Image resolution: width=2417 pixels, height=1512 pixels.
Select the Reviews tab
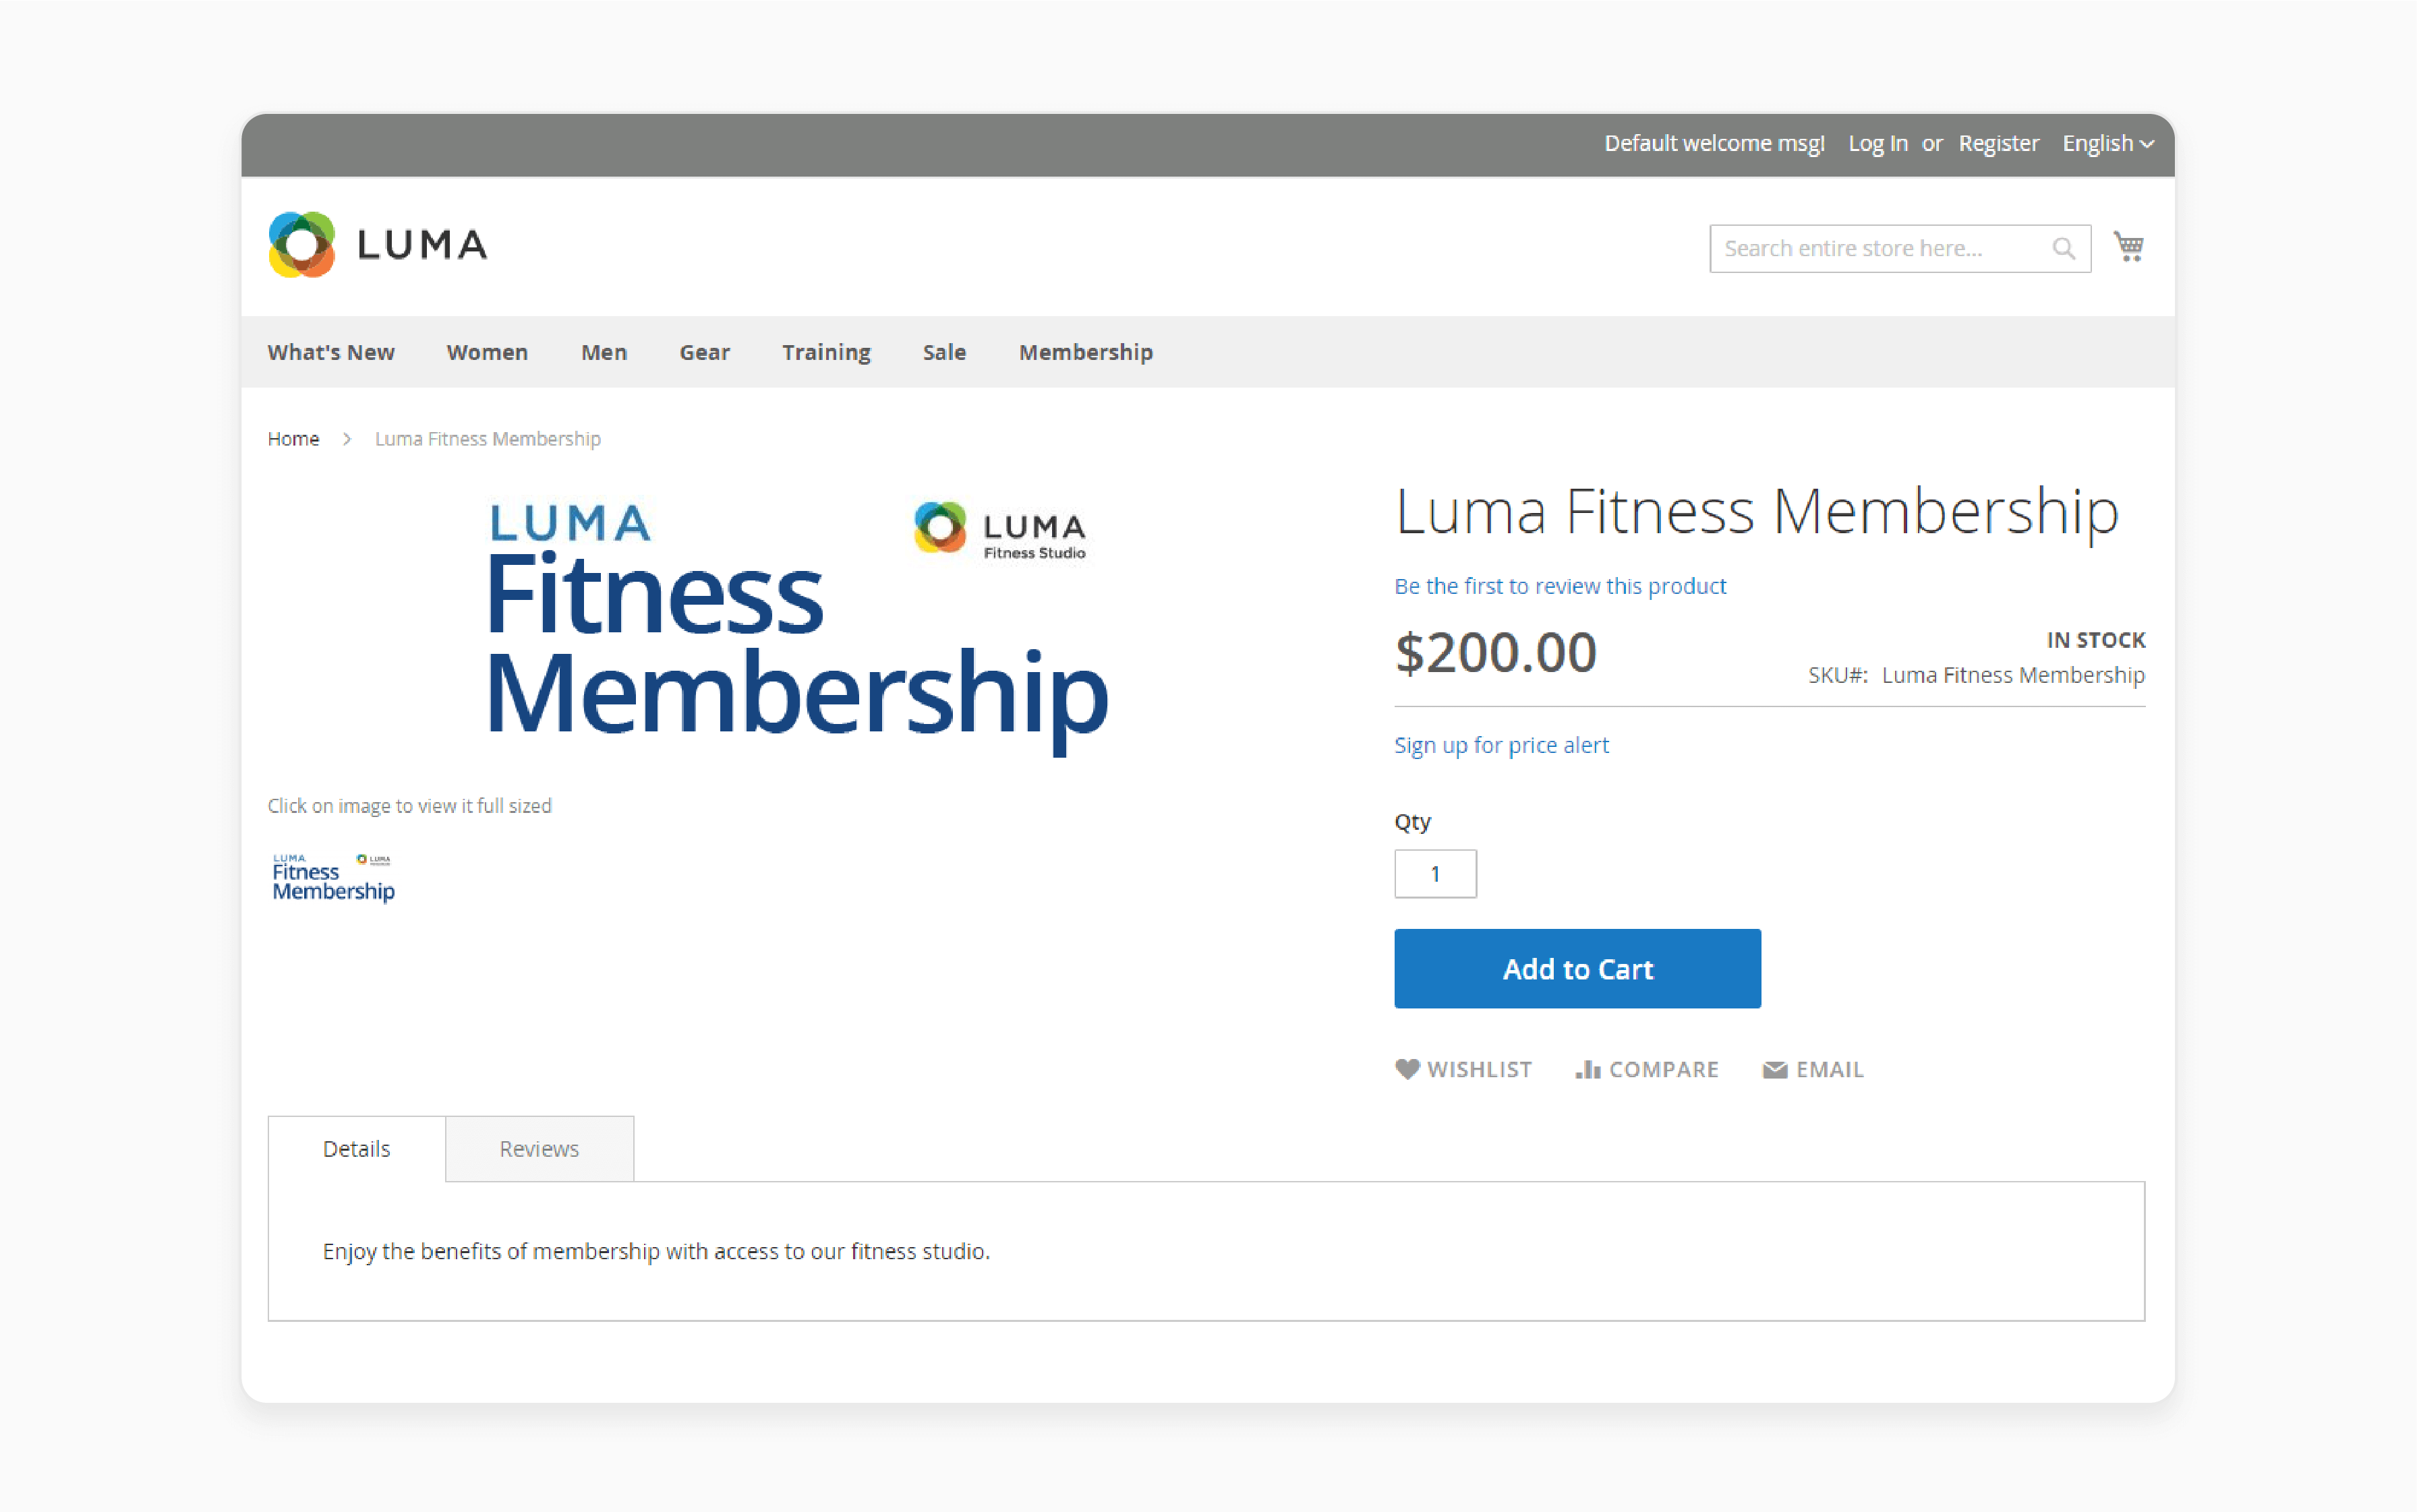pos(538,1148)
